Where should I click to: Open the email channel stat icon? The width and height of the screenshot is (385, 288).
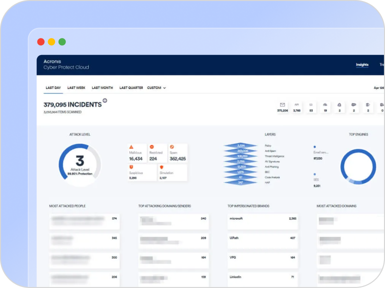point(282,104)
